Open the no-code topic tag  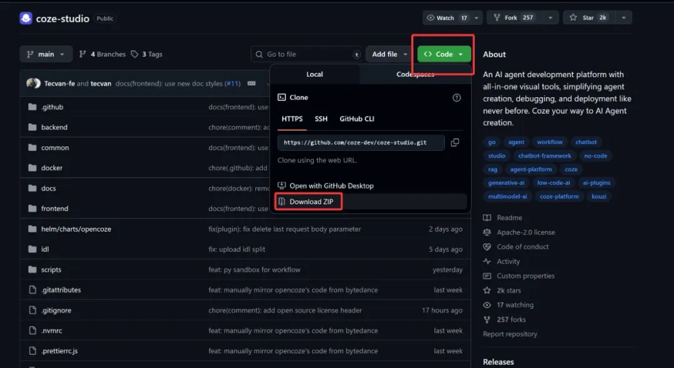(595, 156)
